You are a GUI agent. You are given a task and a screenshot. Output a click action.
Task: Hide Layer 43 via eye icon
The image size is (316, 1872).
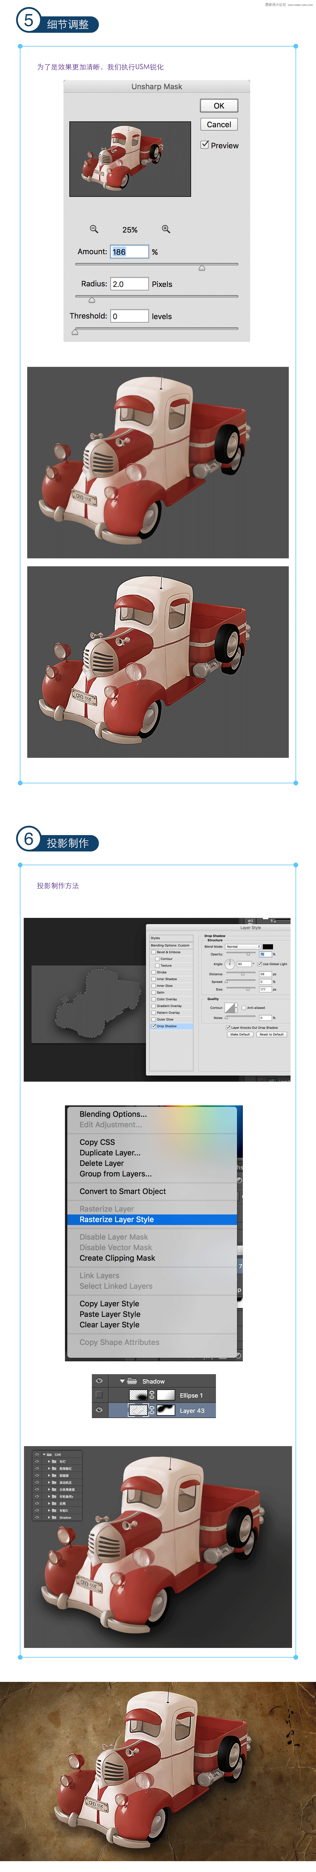pos(99,1410)
